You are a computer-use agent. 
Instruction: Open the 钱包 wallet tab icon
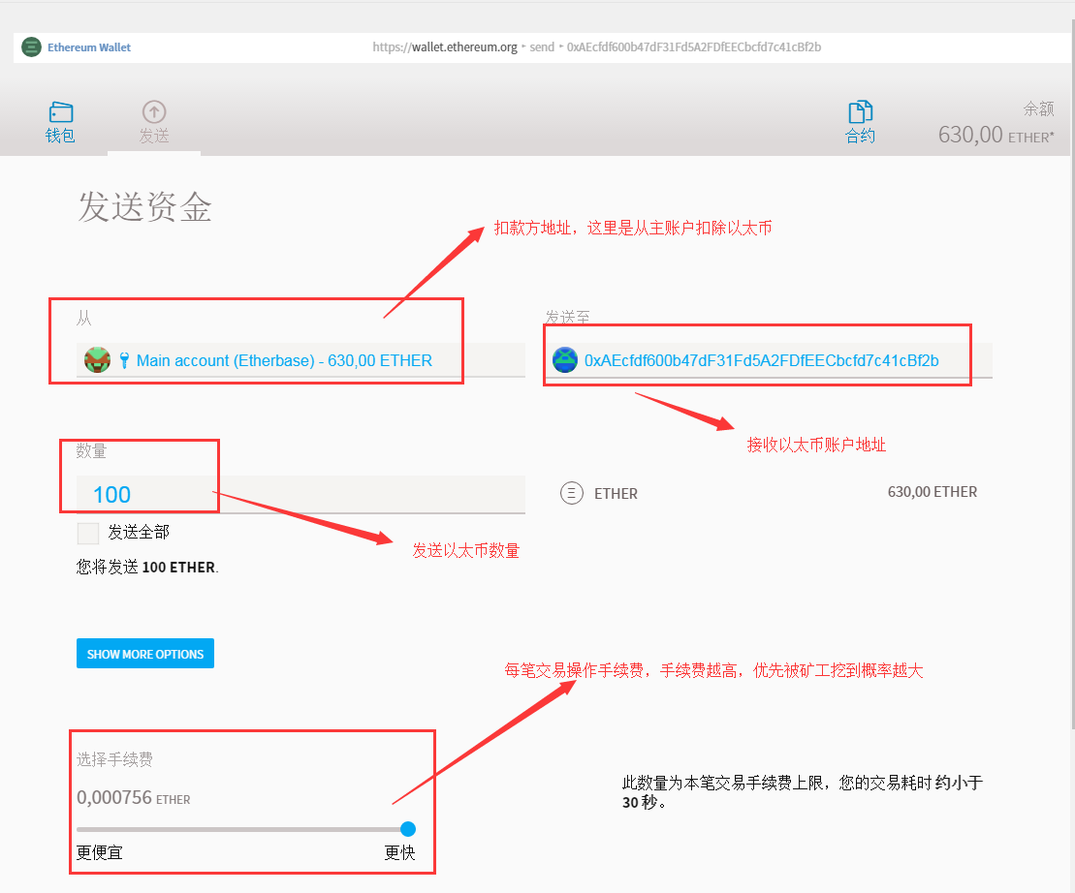pyautogui.click(x=60, y=113)
